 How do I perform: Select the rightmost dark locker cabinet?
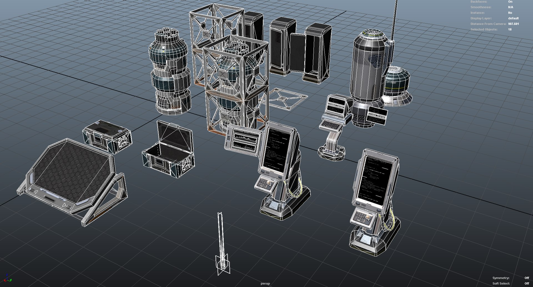(317, 53)
